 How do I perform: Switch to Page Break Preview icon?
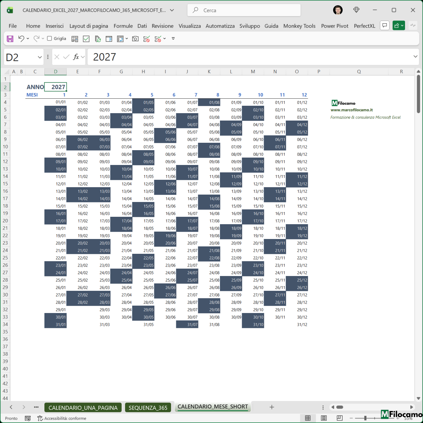pyautogui.click(x=339, y=418)
